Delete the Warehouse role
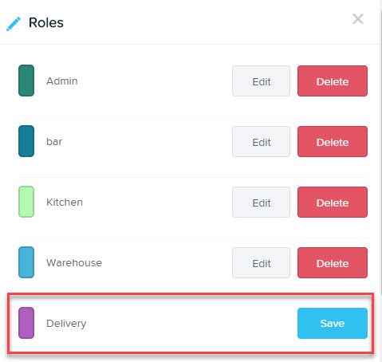 coord(333,263)
